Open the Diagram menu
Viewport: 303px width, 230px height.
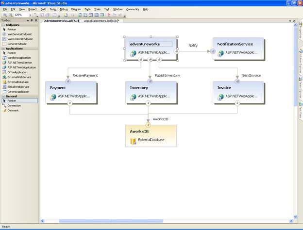click(76, 9)
